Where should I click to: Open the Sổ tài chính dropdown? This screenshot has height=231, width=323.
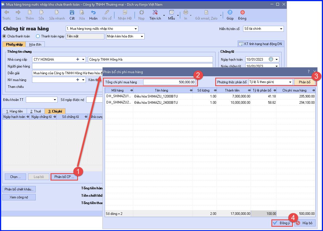(281, 29)
